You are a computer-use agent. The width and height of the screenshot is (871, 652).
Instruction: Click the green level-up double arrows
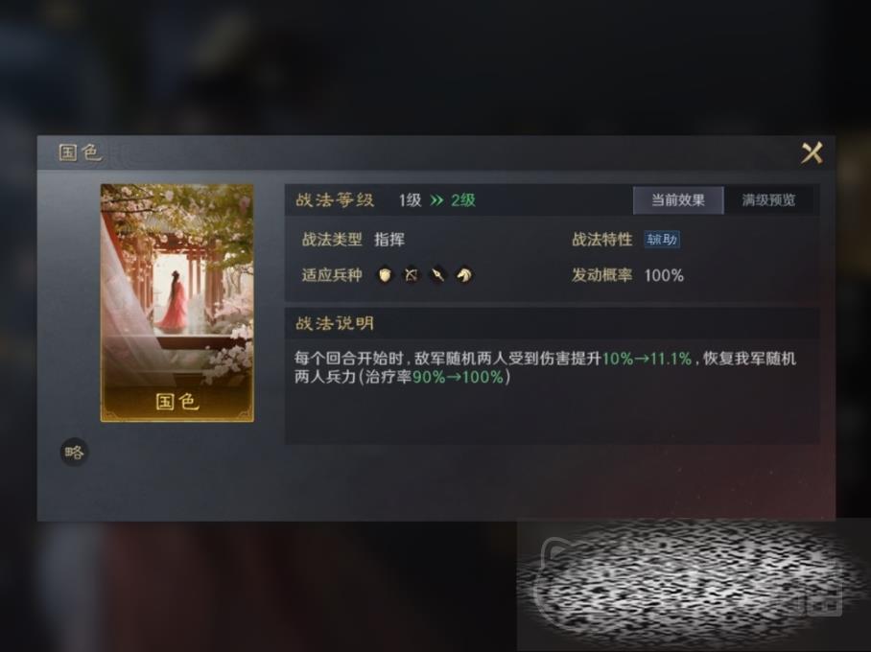click(x=437, y=200)
